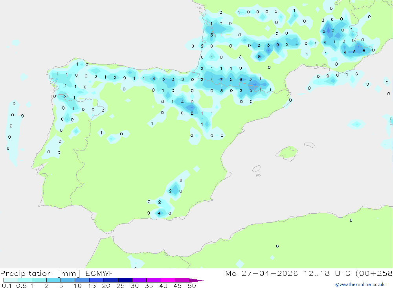Image resolution: width=393 pixels, height=288 pixels.
Task: Click Mallorca island on the map
Action: point(287,153)
